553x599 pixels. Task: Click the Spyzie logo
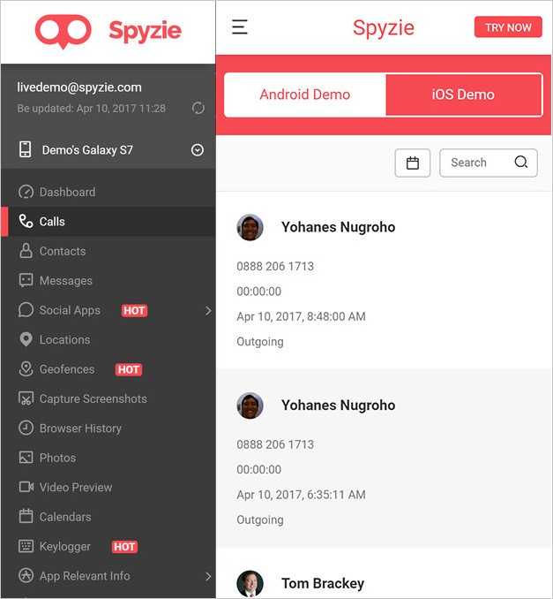pos(108,31)
